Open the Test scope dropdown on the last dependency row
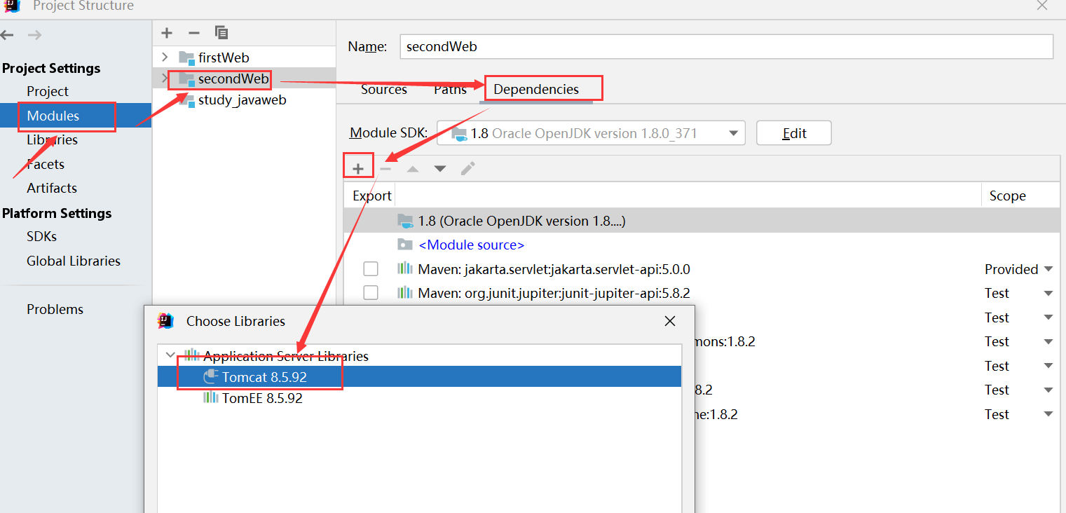 1048,414
